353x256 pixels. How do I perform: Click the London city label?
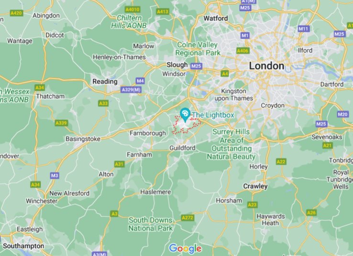point(266,66)
